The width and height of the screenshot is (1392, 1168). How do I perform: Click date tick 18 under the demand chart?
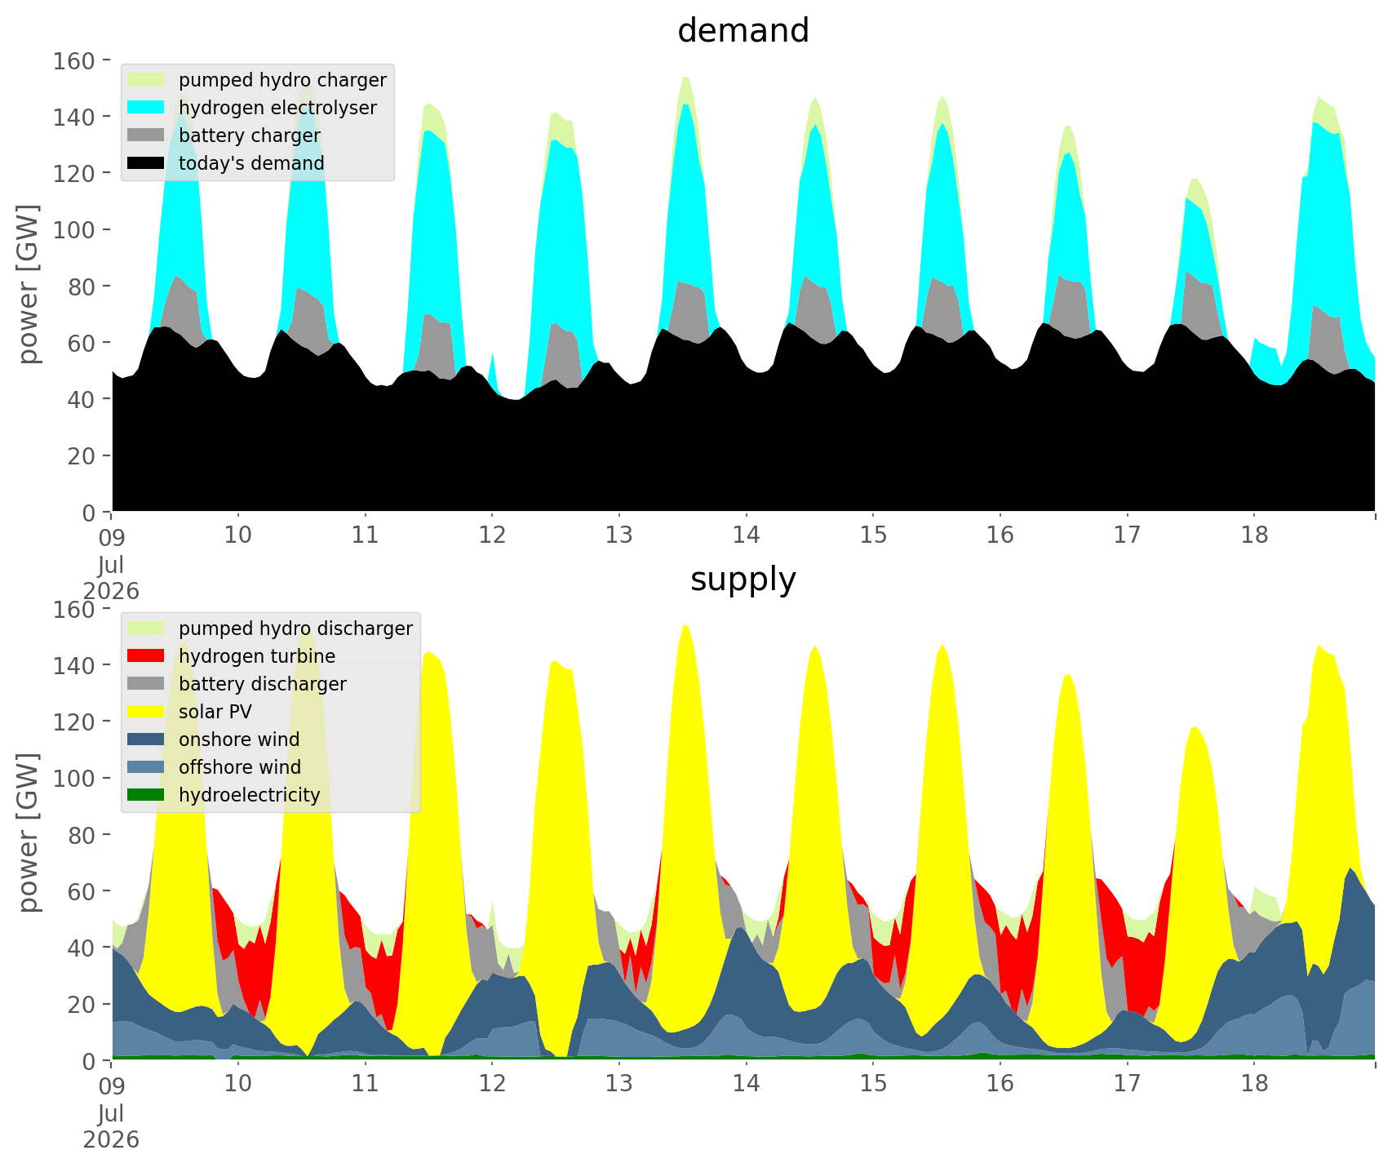[x=1254, y=535]
